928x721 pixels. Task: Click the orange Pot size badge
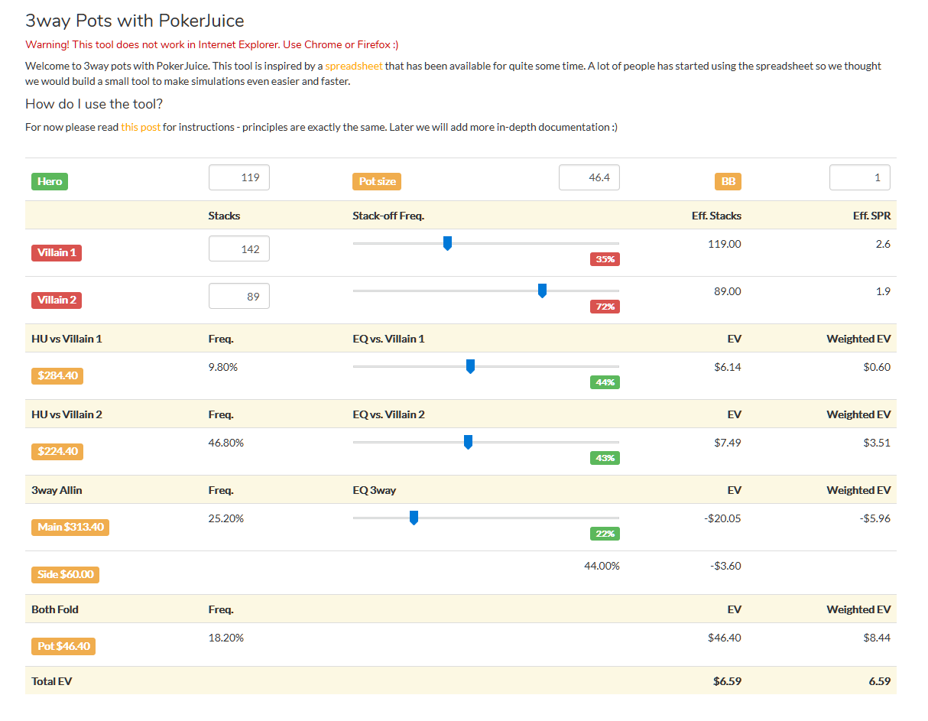(x=377, y=182)
